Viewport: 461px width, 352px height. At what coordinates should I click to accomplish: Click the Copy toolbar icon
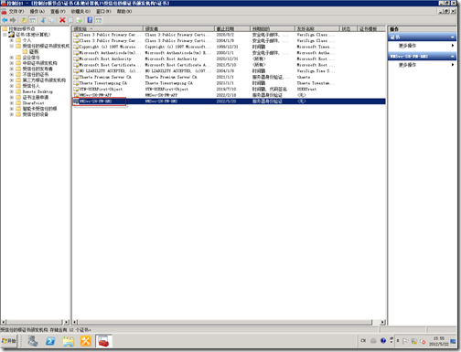point(51,20)
